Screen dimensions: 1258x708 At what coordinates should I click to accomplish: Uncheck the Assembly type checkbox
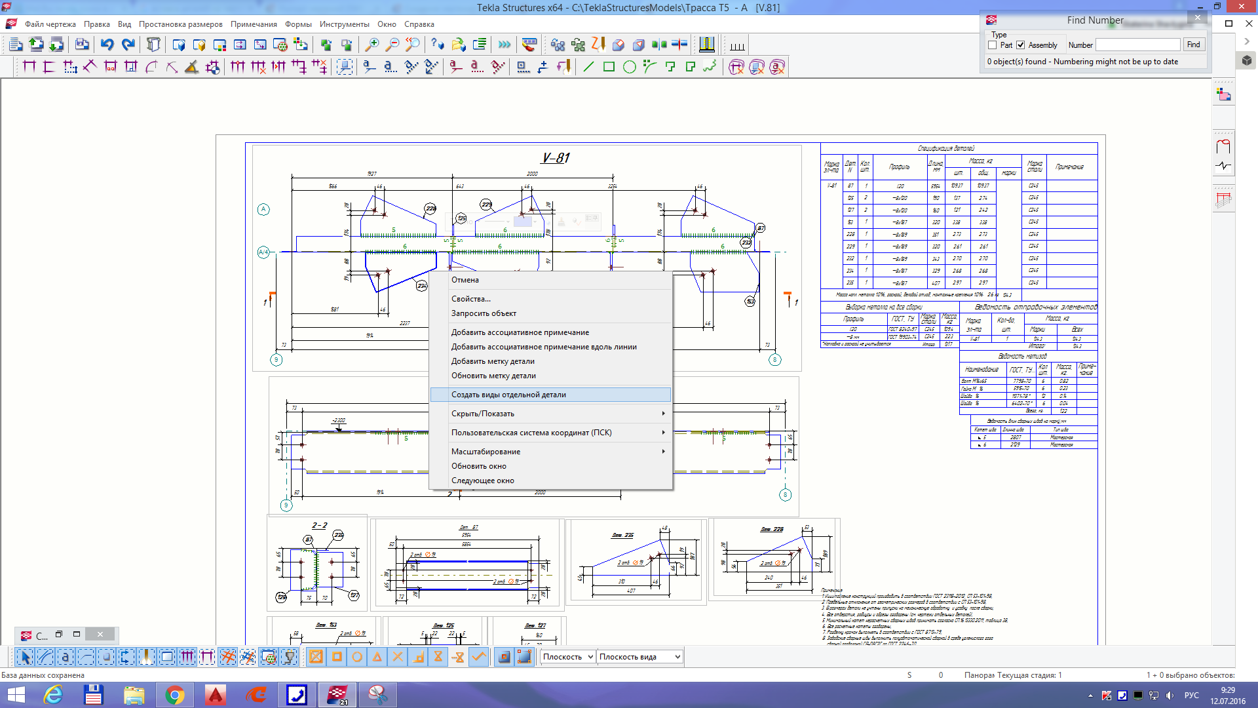pos(1020,45)
